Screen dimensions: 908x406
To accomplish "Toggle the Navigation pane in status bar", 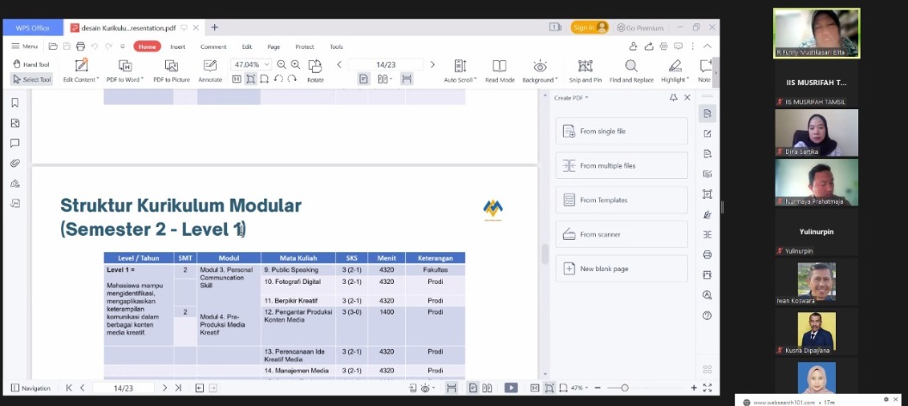I will tap(31, 388).
